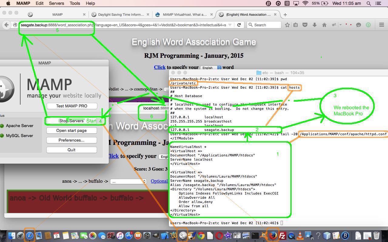Open the Apple menu

(8, 3)
